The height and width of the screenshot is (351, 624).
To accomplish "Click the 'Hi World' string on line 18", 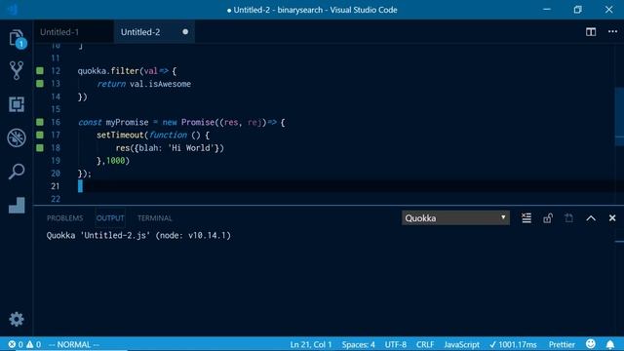I will pyautogui.click(x=191, y=148).
